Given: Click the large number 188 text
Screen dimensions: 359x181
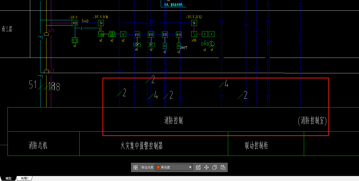Looking at the screenshot, I should 54,87.
